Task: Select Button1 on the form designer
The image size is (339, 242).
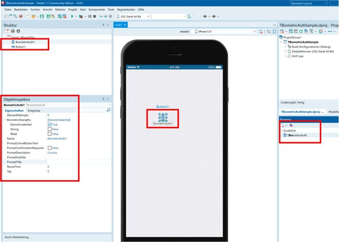Action: pos(162,107)
